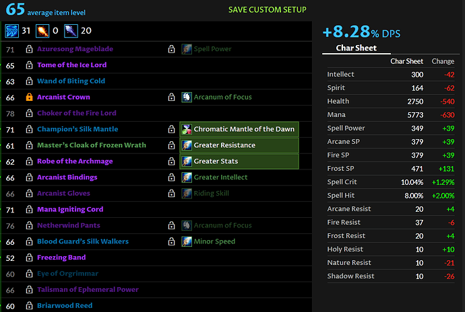Open Choker of the Fire Lord item
This screenshot has height=312, width=465.
pyautogui.click(x=77, y=113)
